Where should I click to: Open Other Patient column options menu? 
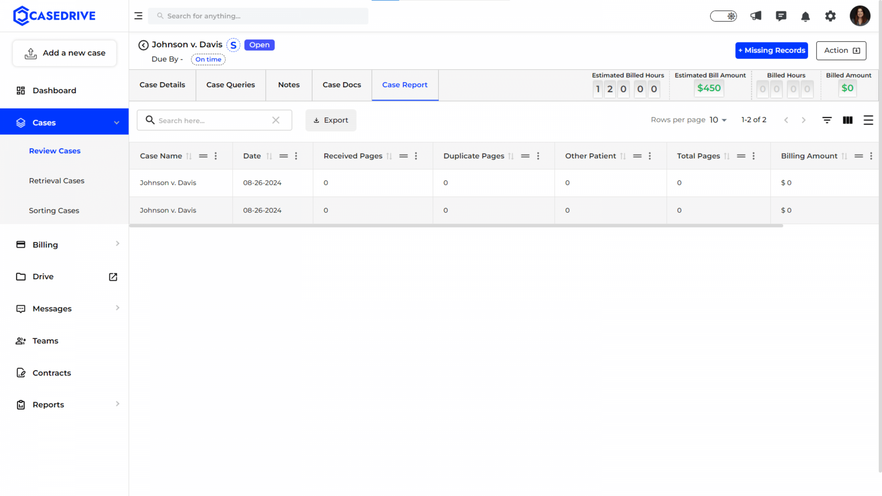650,156
